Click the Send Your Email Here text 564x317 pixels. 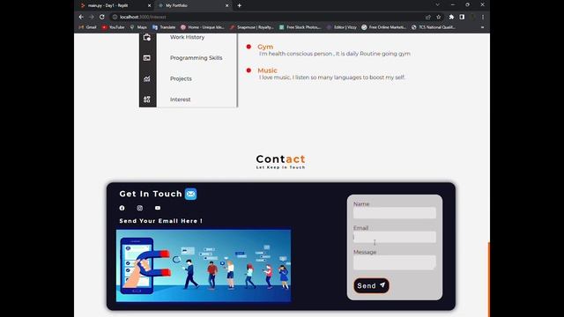point(160,221)
